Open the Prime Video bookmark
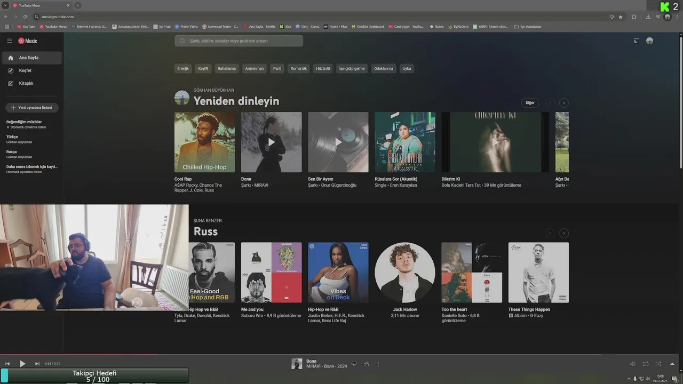Viewport: 683px width, 384px height. pos(186,26)
